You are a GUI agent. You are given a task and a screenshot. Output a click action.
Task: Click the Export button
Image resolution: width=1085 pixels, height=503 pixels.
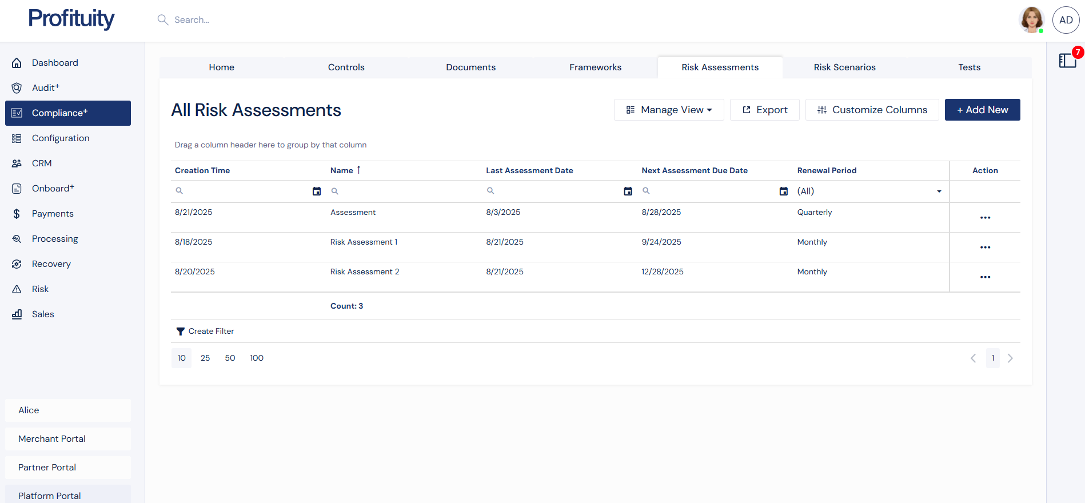(764, 110)
